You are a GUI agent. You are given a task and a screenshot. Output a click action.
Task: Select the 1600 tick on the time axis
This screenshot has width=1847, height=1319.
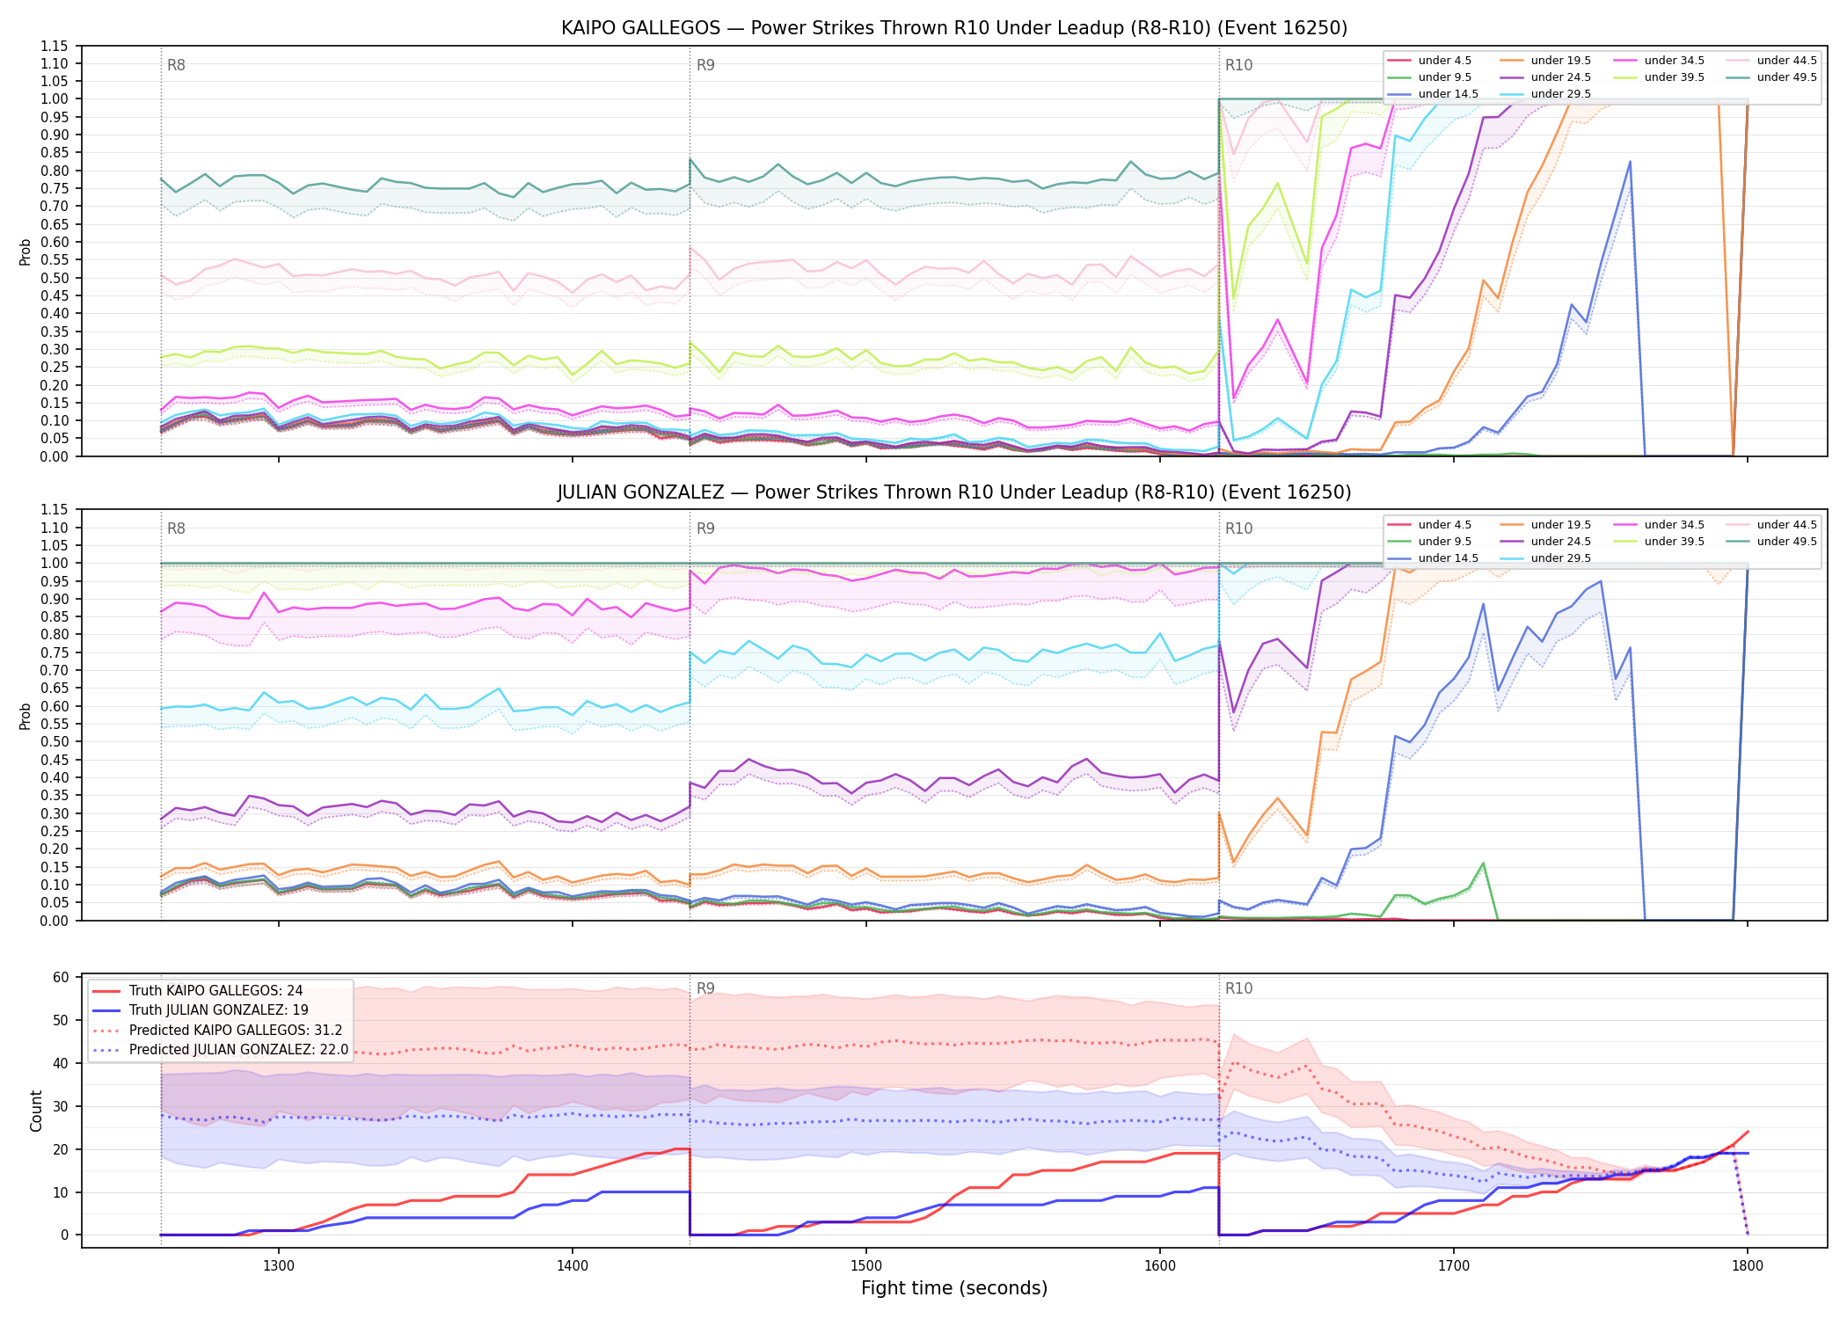[x=1160, y=1265]
